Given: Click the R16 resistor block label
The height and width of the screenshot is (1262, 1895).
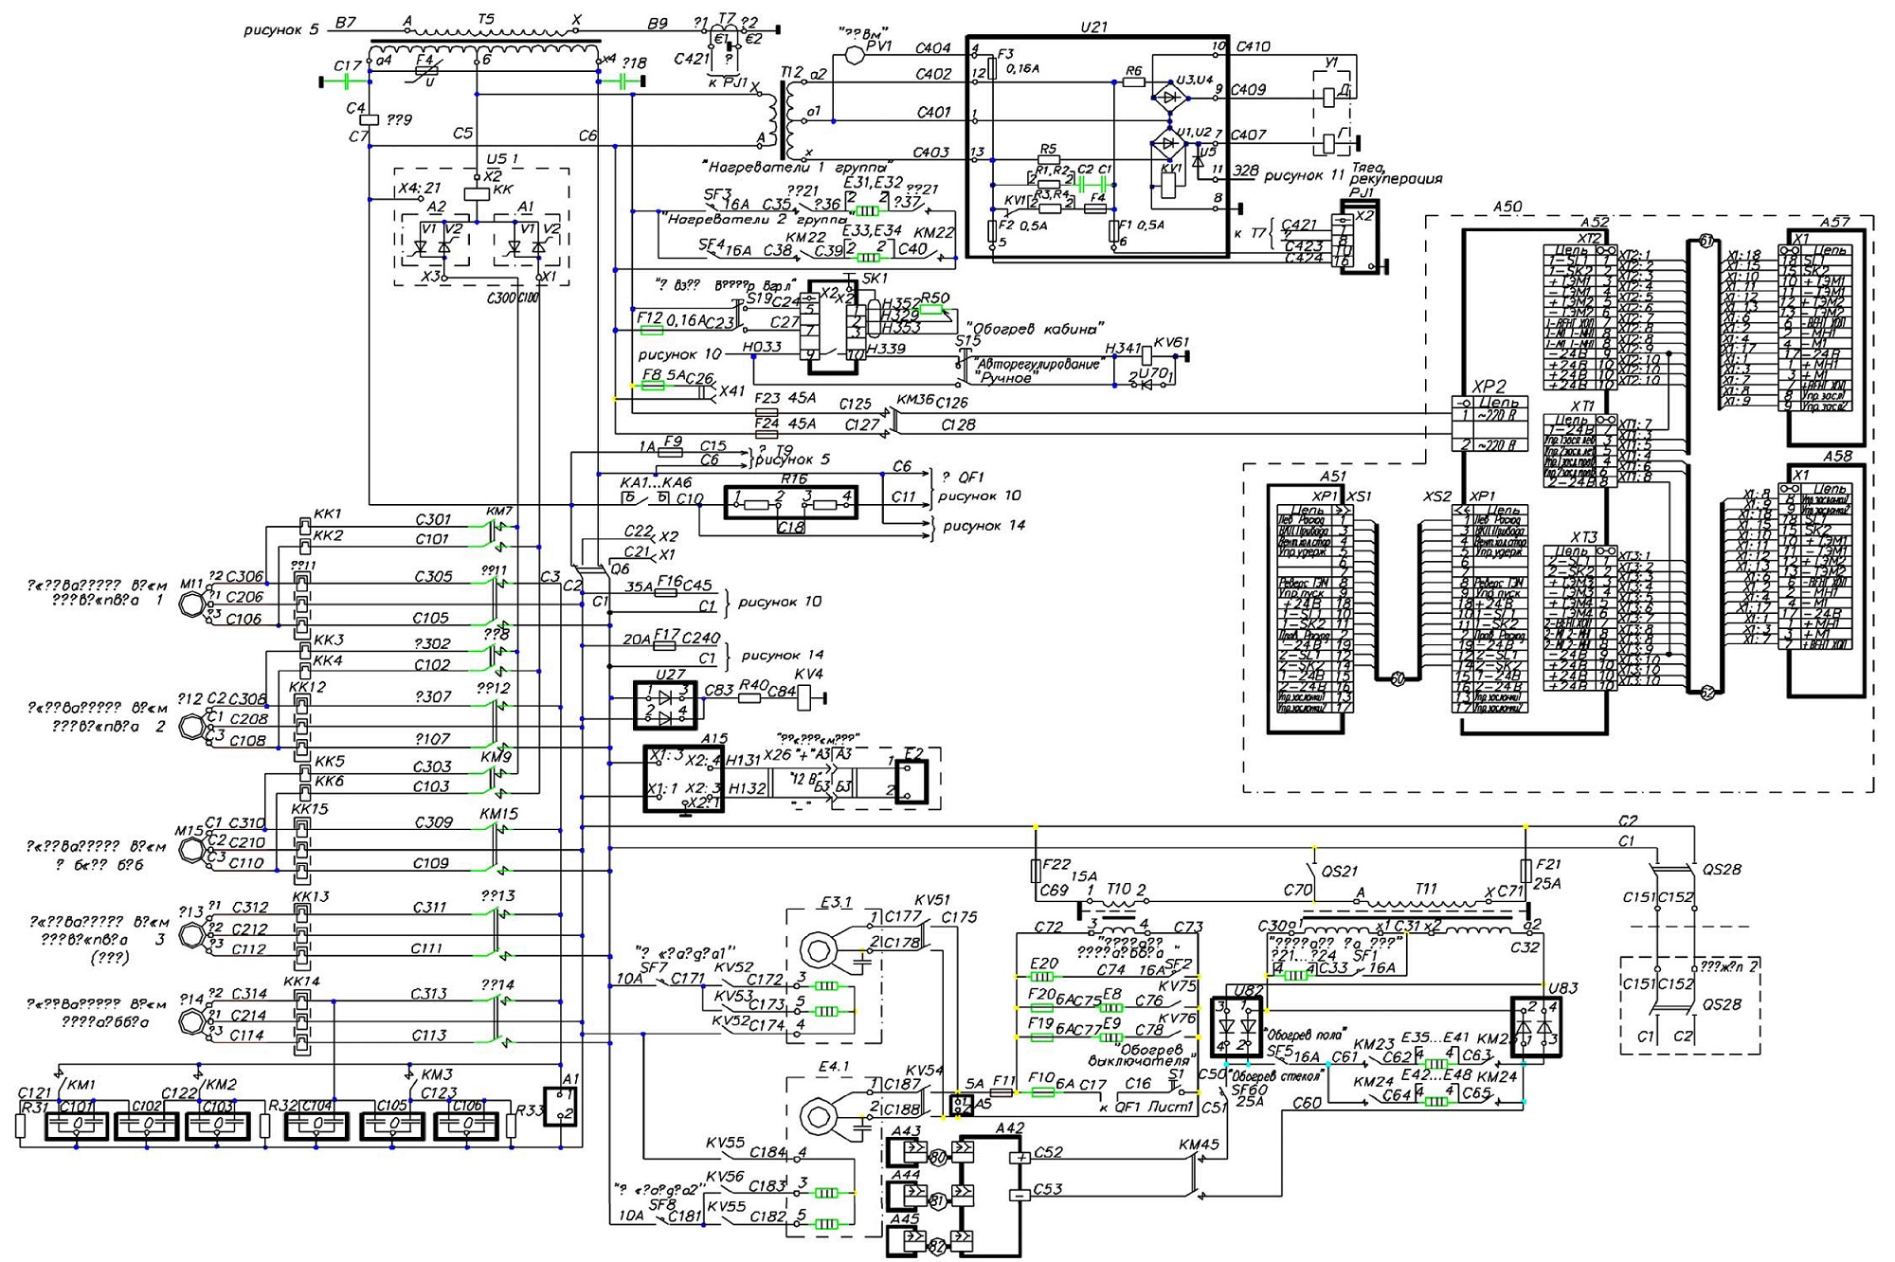Looking at the screenshot, I should [794, 479].
